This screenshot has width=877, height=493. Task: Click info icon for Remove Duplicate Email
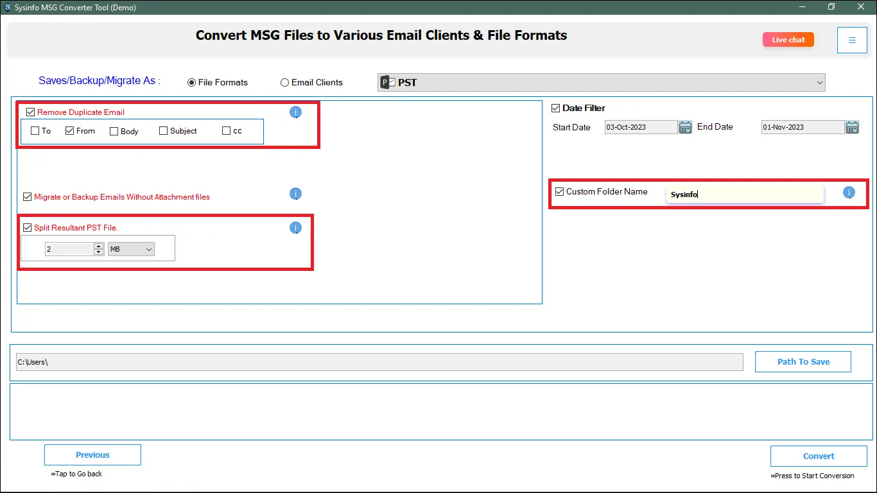(295, 112)
